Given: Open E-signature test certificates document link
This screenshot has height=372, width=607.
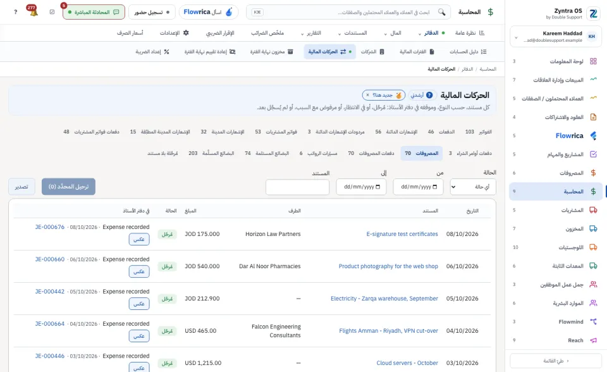Looking at the screenshot, I should 402,234.
